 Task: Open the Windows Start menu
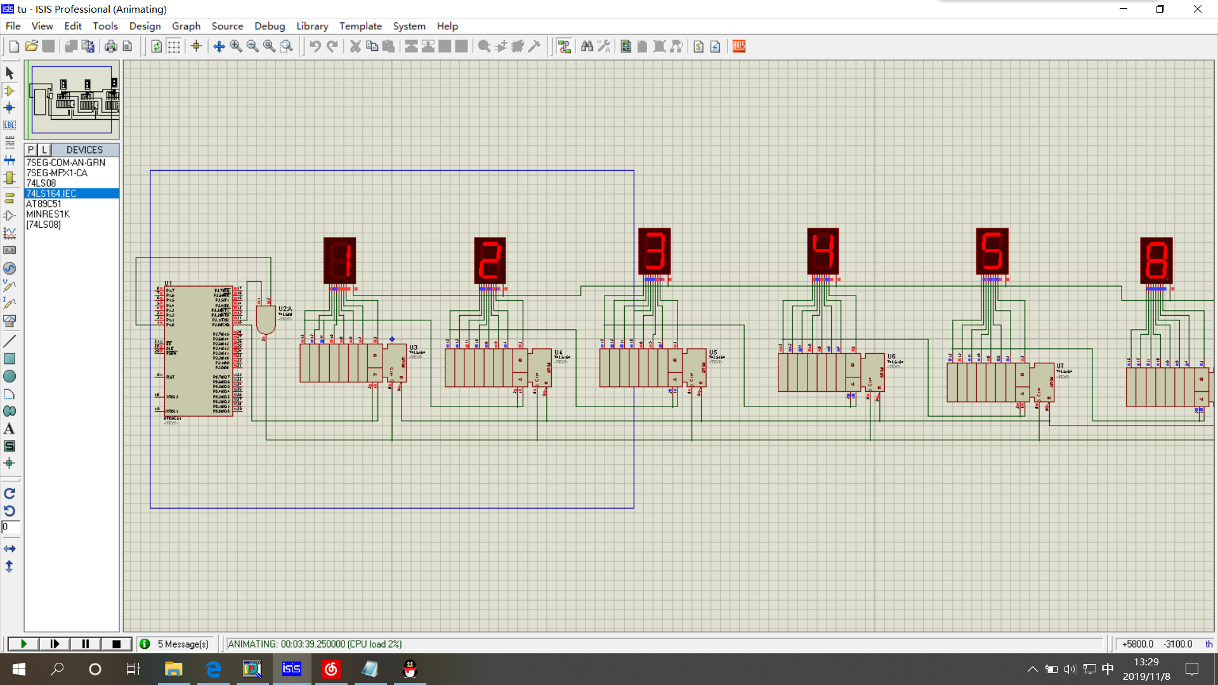pos(19,669)
